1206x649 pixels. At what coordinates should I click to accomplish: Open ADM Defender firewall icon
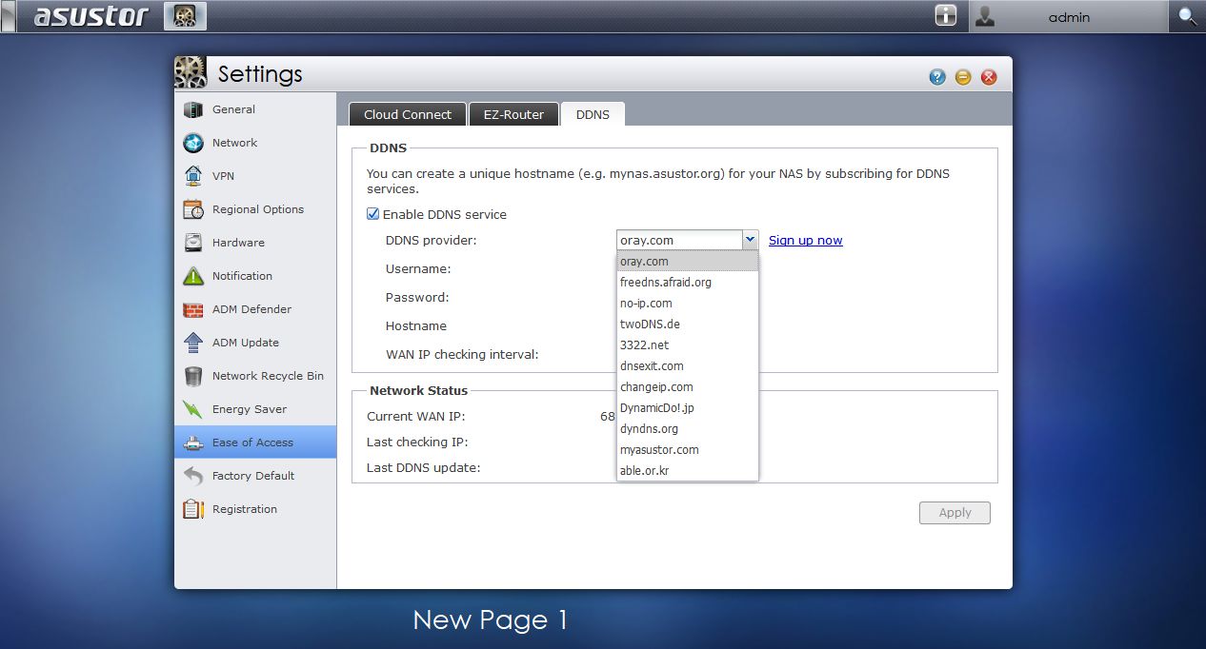click(193, 309)
